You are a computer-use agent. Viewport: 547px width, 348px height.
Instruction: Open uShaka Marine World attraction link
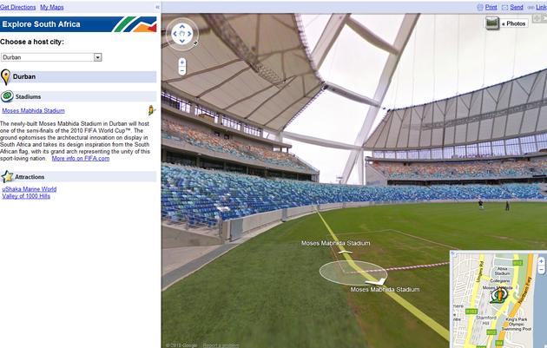[30, 189]
